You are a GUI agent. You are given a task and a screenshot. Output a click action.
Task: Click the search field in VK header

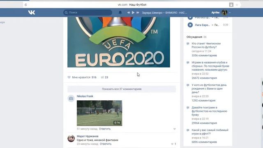click(88, 12)
